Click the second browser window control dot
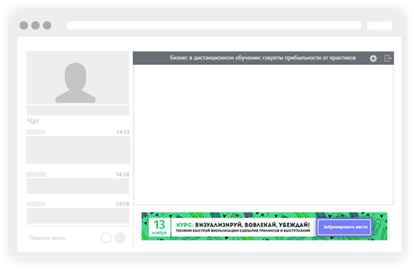 point(35,25)
